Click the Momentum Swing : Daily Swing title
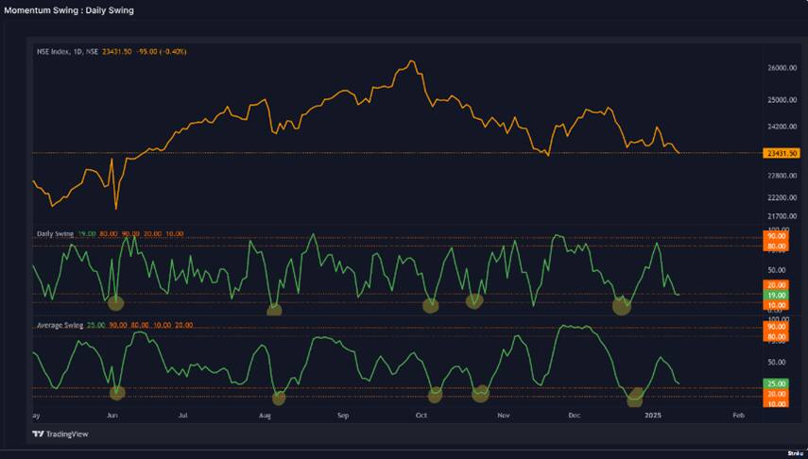The height and width of the screenshot is (459, 808). (x=69, y=10)
